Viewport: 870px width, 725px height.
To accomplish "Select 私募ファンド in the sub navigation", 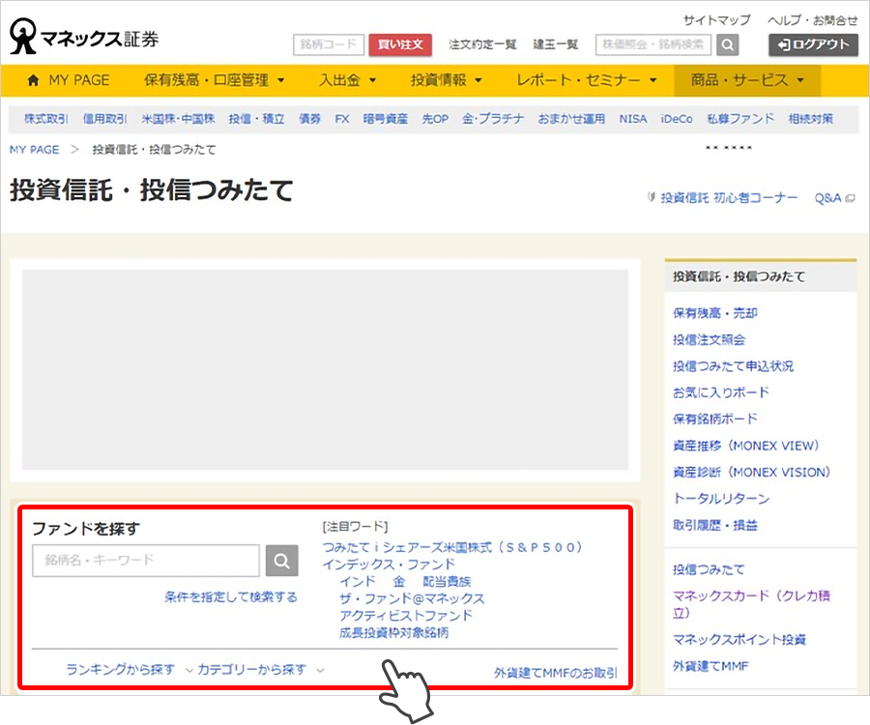I will coord(740,119).
